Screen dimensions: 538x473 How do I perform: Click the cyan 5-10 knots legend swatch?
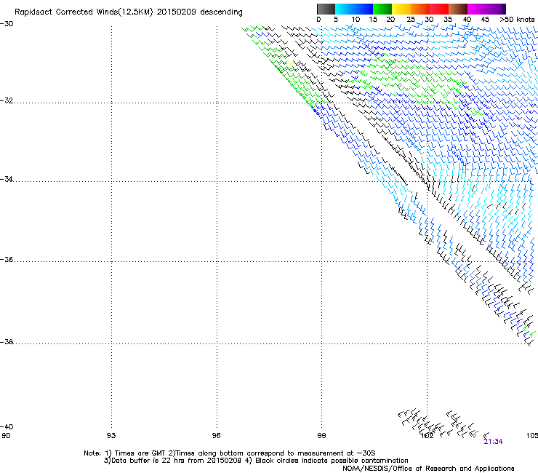click(345, 9)
